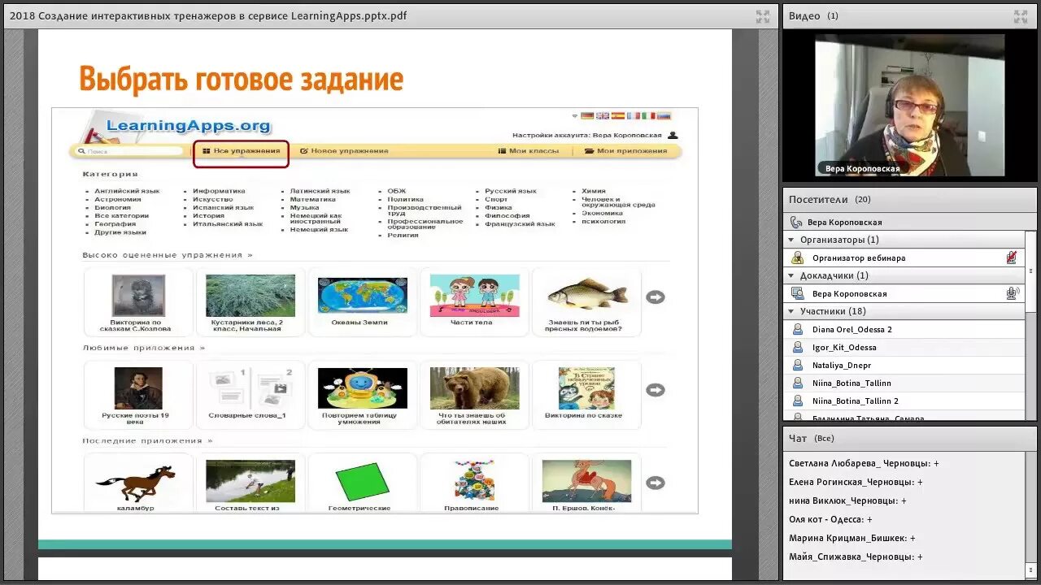1041x585 pixels.
Task: Open the Мои классы tab
Action: [x=529, y=150]
